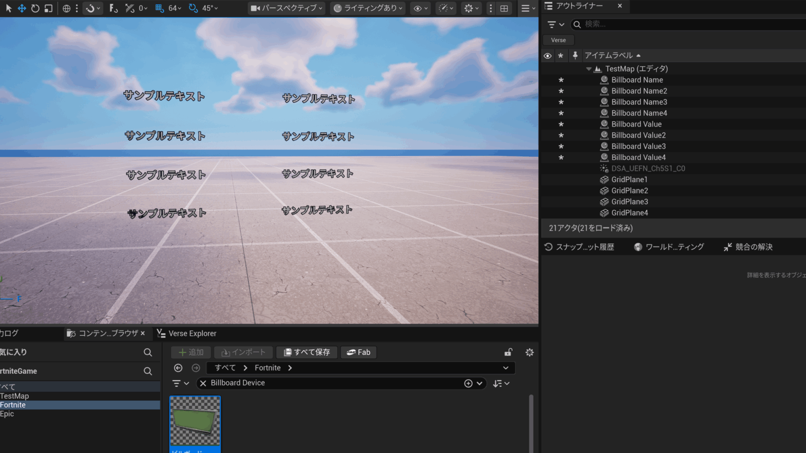Screen dimensions: 806x453
Task: Open the Verse tools swirl icon menu
Action: tap(90, 8)
